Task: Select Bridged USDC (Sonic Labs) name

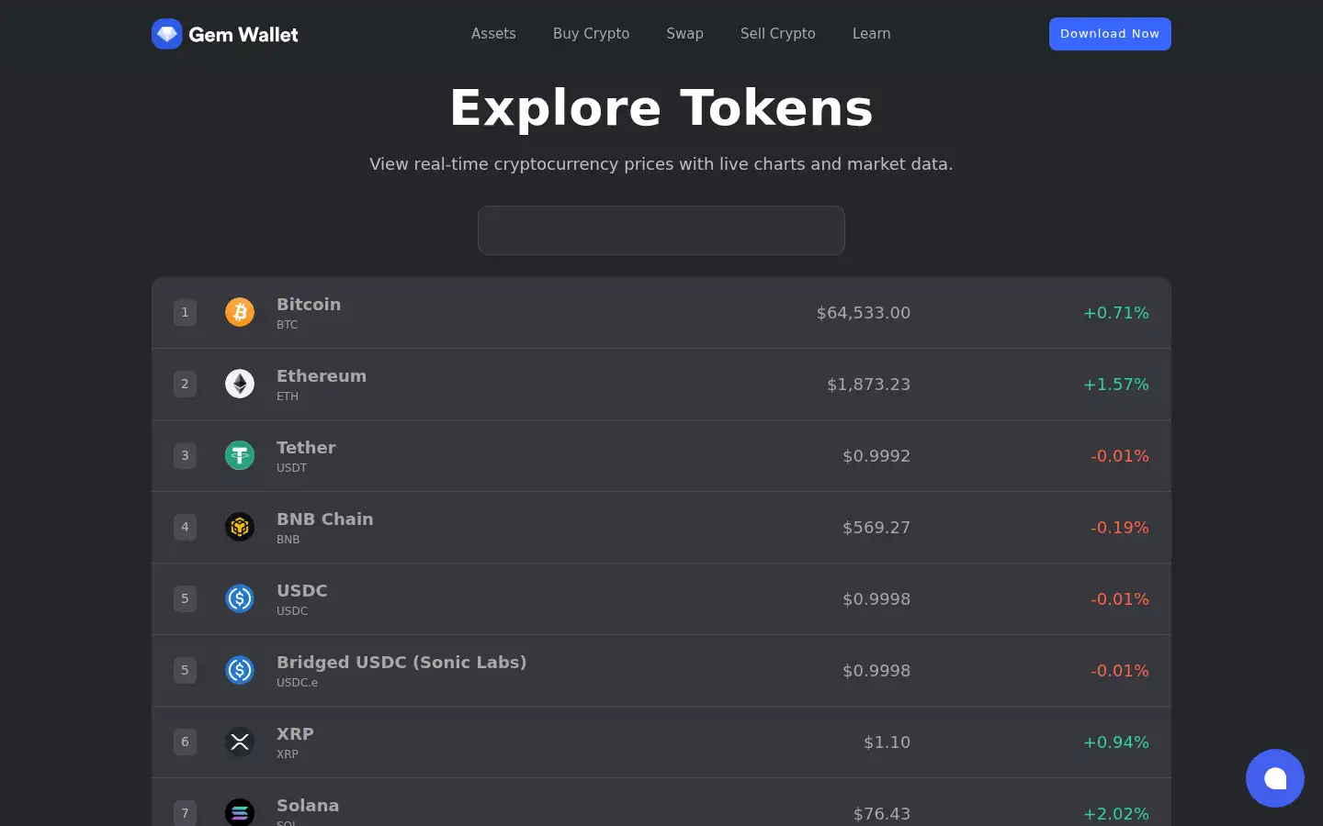Action: [401, 662]
